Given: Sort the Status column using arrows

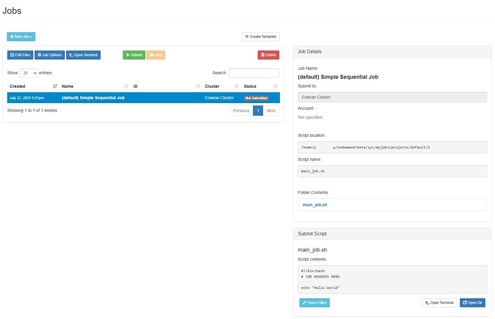Looking at the screenshot, I should [275, 86].
